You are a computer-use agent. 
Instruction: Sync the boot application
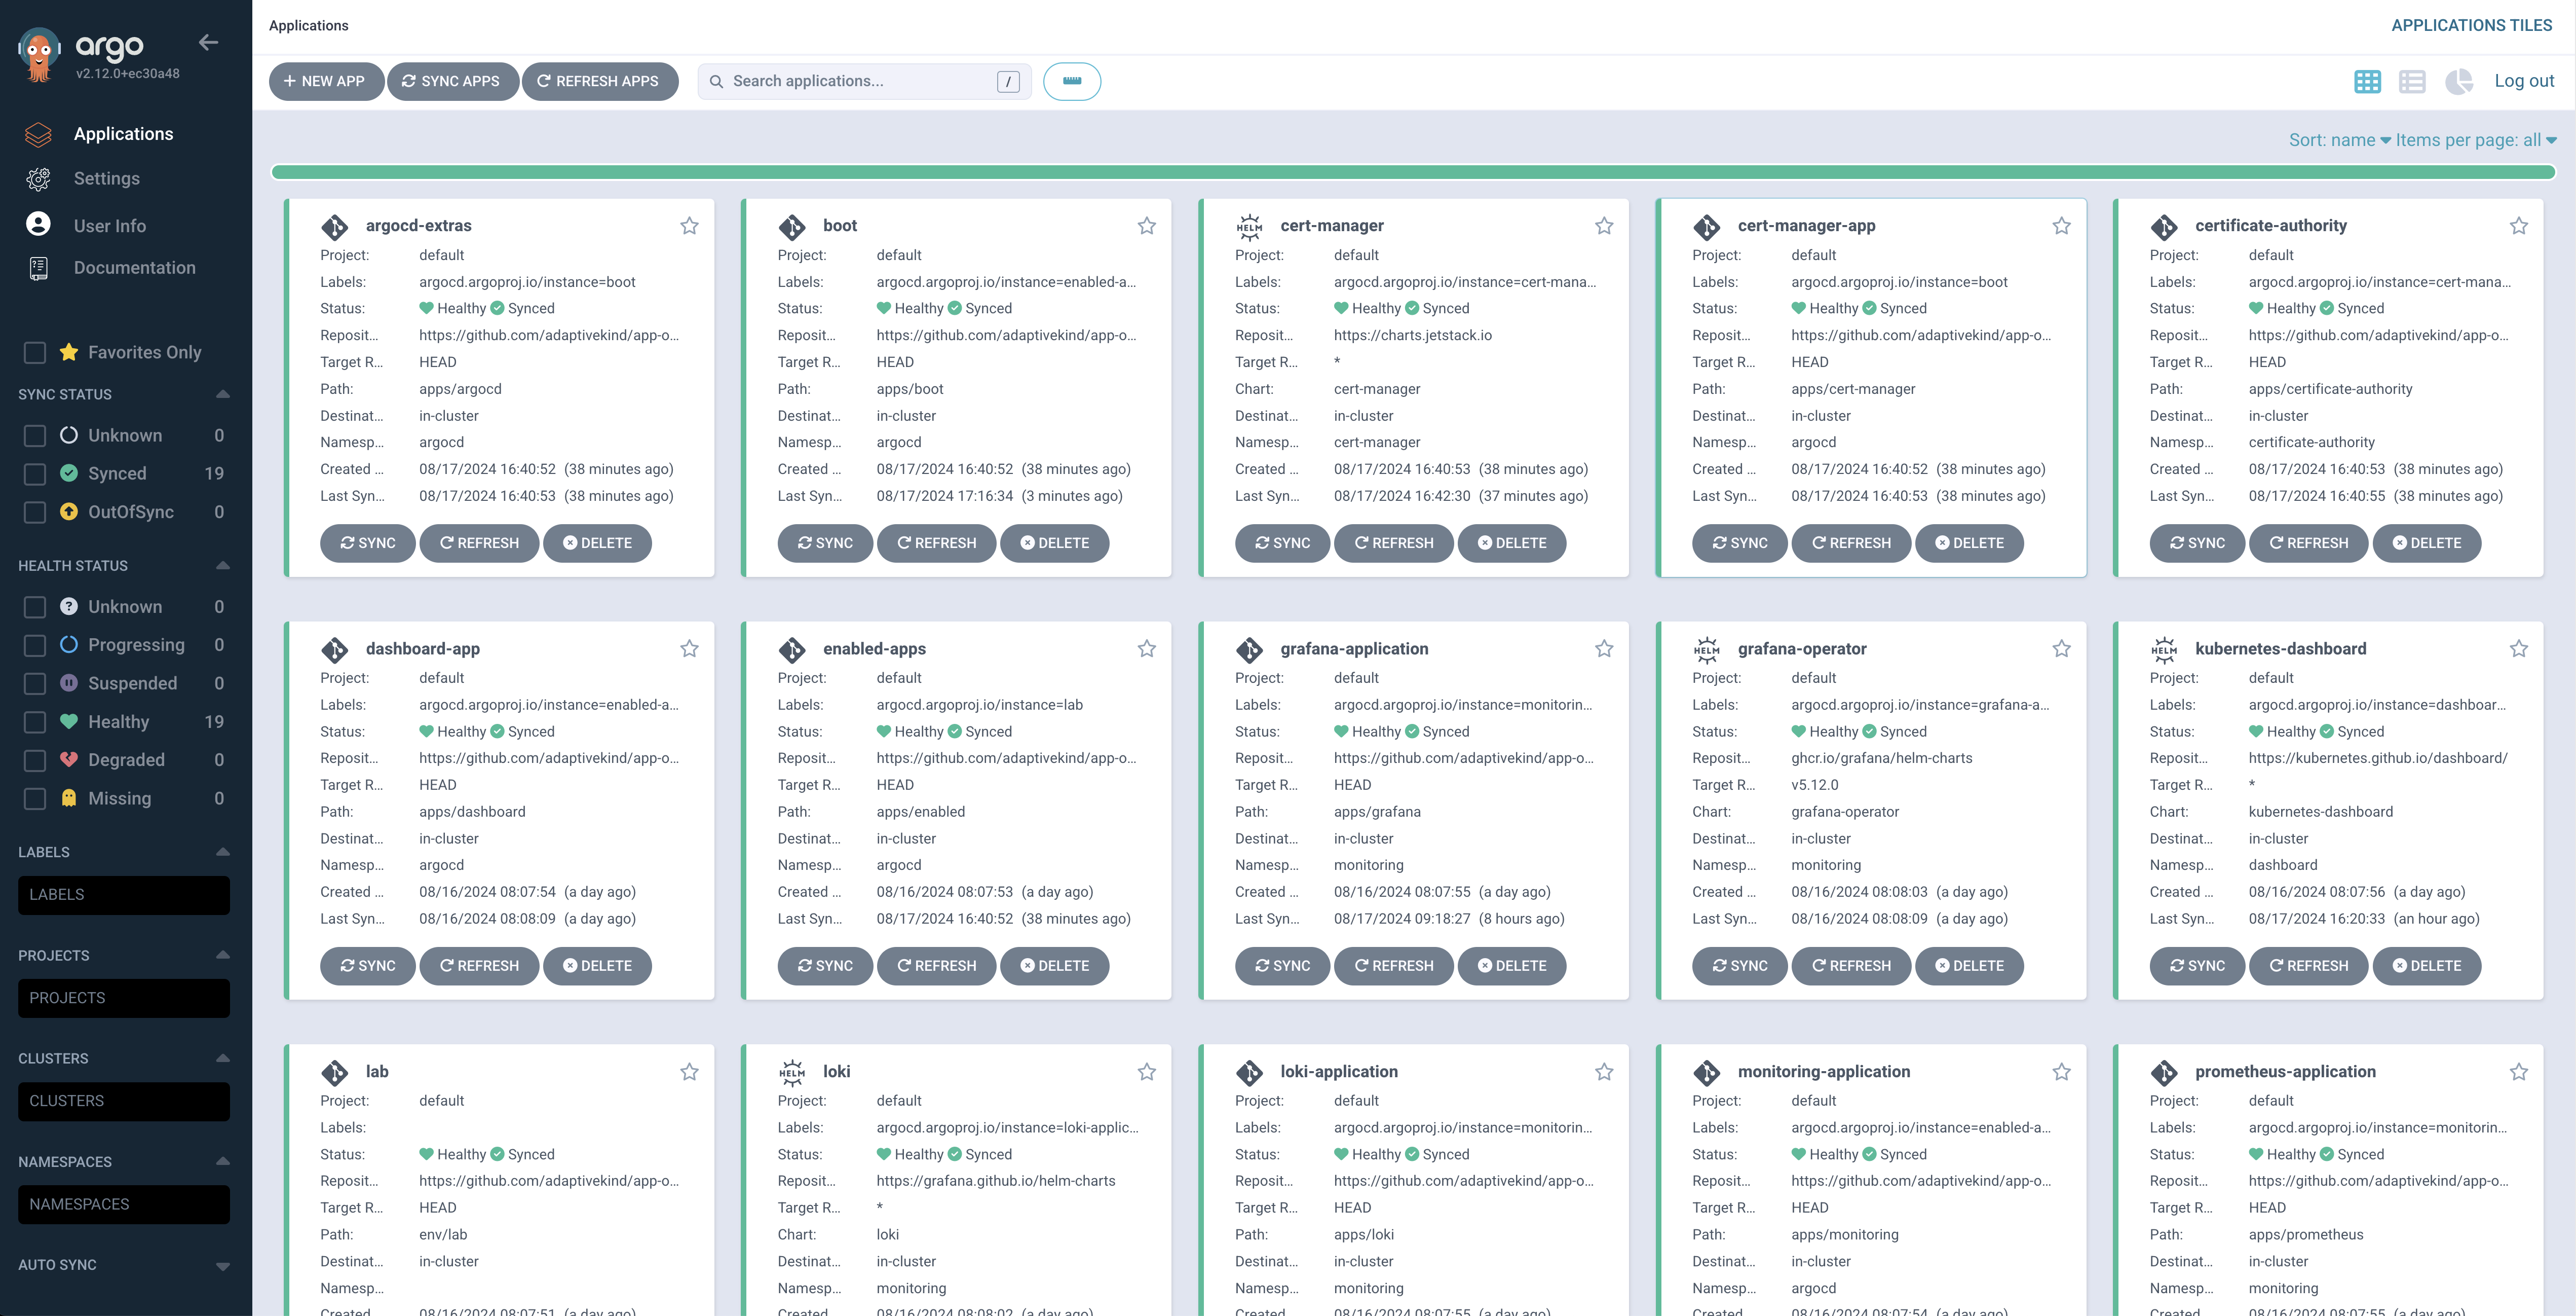825,542
